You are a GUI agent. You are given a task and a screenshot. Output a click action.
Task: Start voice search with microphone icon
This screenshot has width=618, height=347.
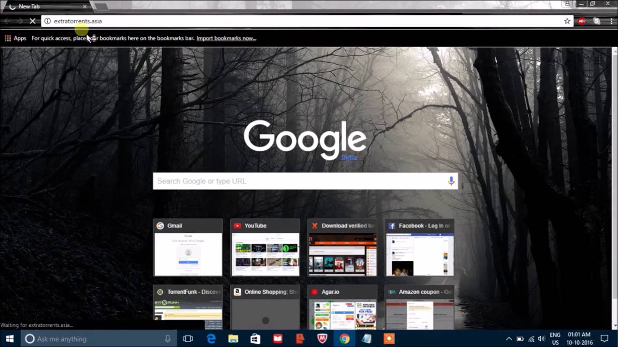[451, 181]
